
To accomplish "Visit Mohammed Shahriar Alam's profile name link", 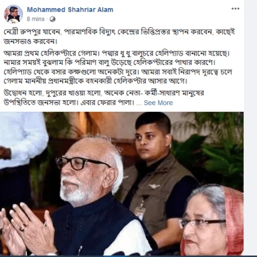I will pos(70,10).
